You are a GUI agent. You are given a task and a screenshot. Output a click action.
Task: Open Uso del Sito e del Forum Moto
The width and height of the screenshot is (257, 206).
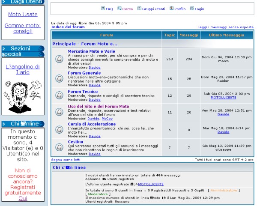pyautogui.click(x=98, y=106)
